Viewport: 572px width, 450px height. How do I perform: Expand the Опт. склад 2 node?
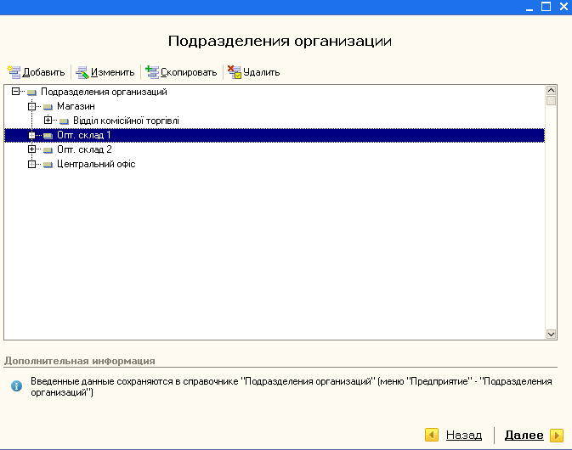pyautogui.click(x=31, y=149)
